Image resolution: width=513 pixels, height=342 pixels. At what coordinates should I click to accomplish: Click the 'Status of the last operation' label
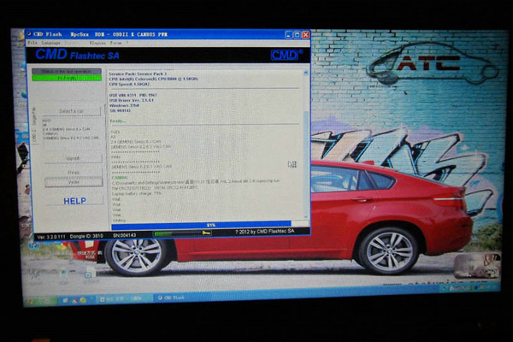click(x=67, y=71)
